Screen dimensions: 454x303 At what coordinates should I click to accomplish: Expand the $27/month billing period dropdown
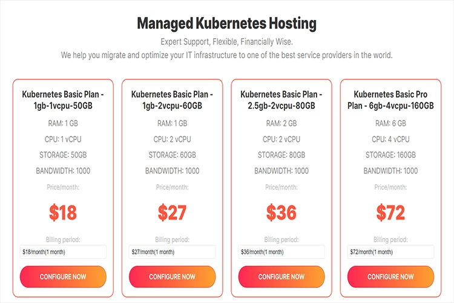(172, 251)
